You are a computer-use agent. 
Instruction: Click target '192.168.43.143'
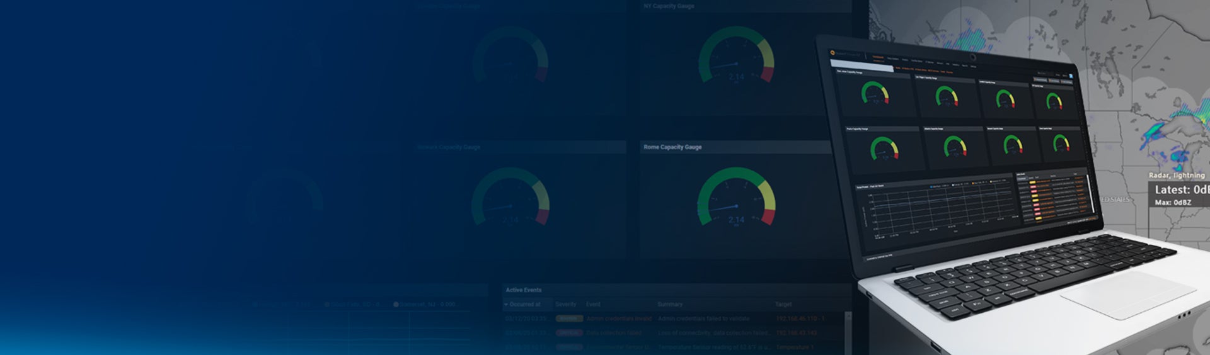pos(796,333)
